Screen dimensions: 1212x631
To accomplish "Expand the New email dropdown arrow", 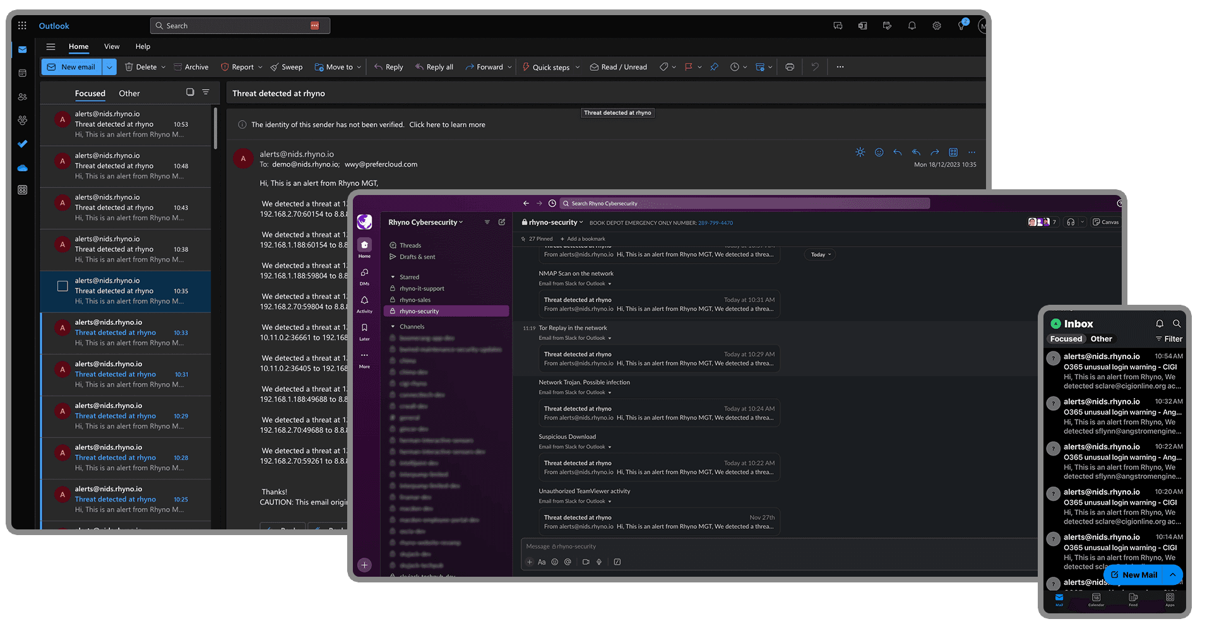I will click(x=110, y=67).
